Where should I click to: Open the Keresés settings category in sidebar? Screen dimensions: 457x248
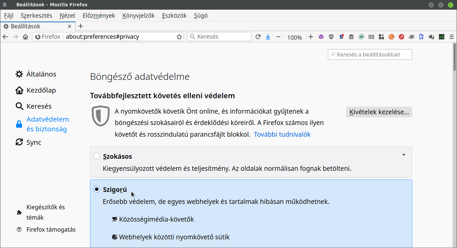click(x=34, y=106)
